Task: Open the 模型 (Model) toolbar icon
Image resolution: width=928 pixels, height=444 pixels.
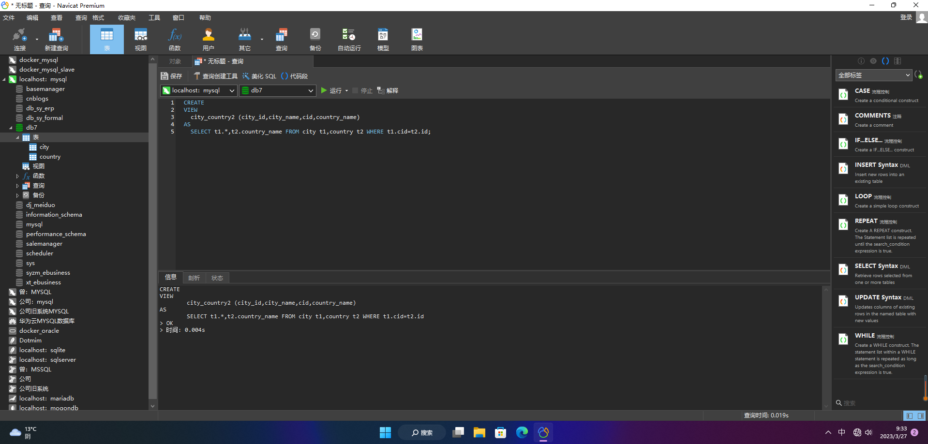Action: click(383, 39)
